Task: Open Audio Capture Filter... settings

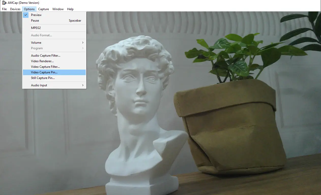Action: (46, 56)
